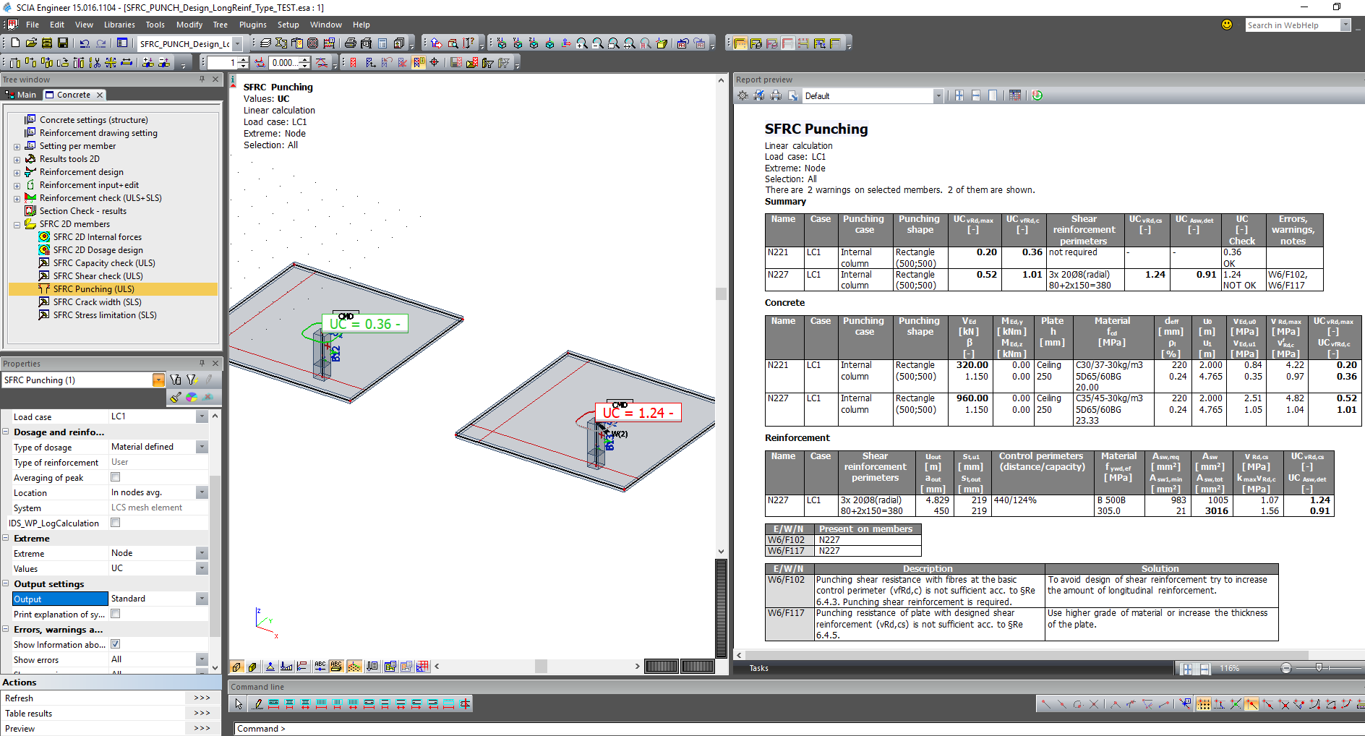Image resolution: width=1365 pixels, height=736 pixels.
Task: Open report settings gear icon
Action: click(x=743, y=95)
